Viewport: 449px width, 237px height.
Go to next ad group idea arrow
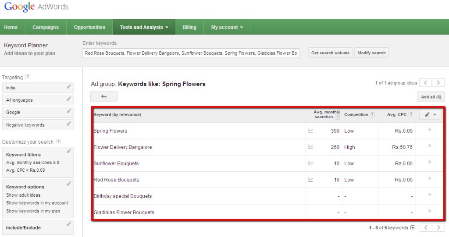point(438,83)
